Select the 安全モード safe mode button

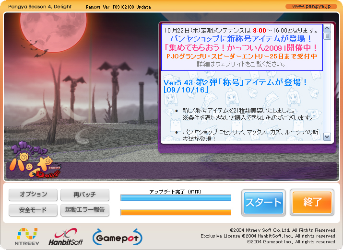tap(33, 210)
